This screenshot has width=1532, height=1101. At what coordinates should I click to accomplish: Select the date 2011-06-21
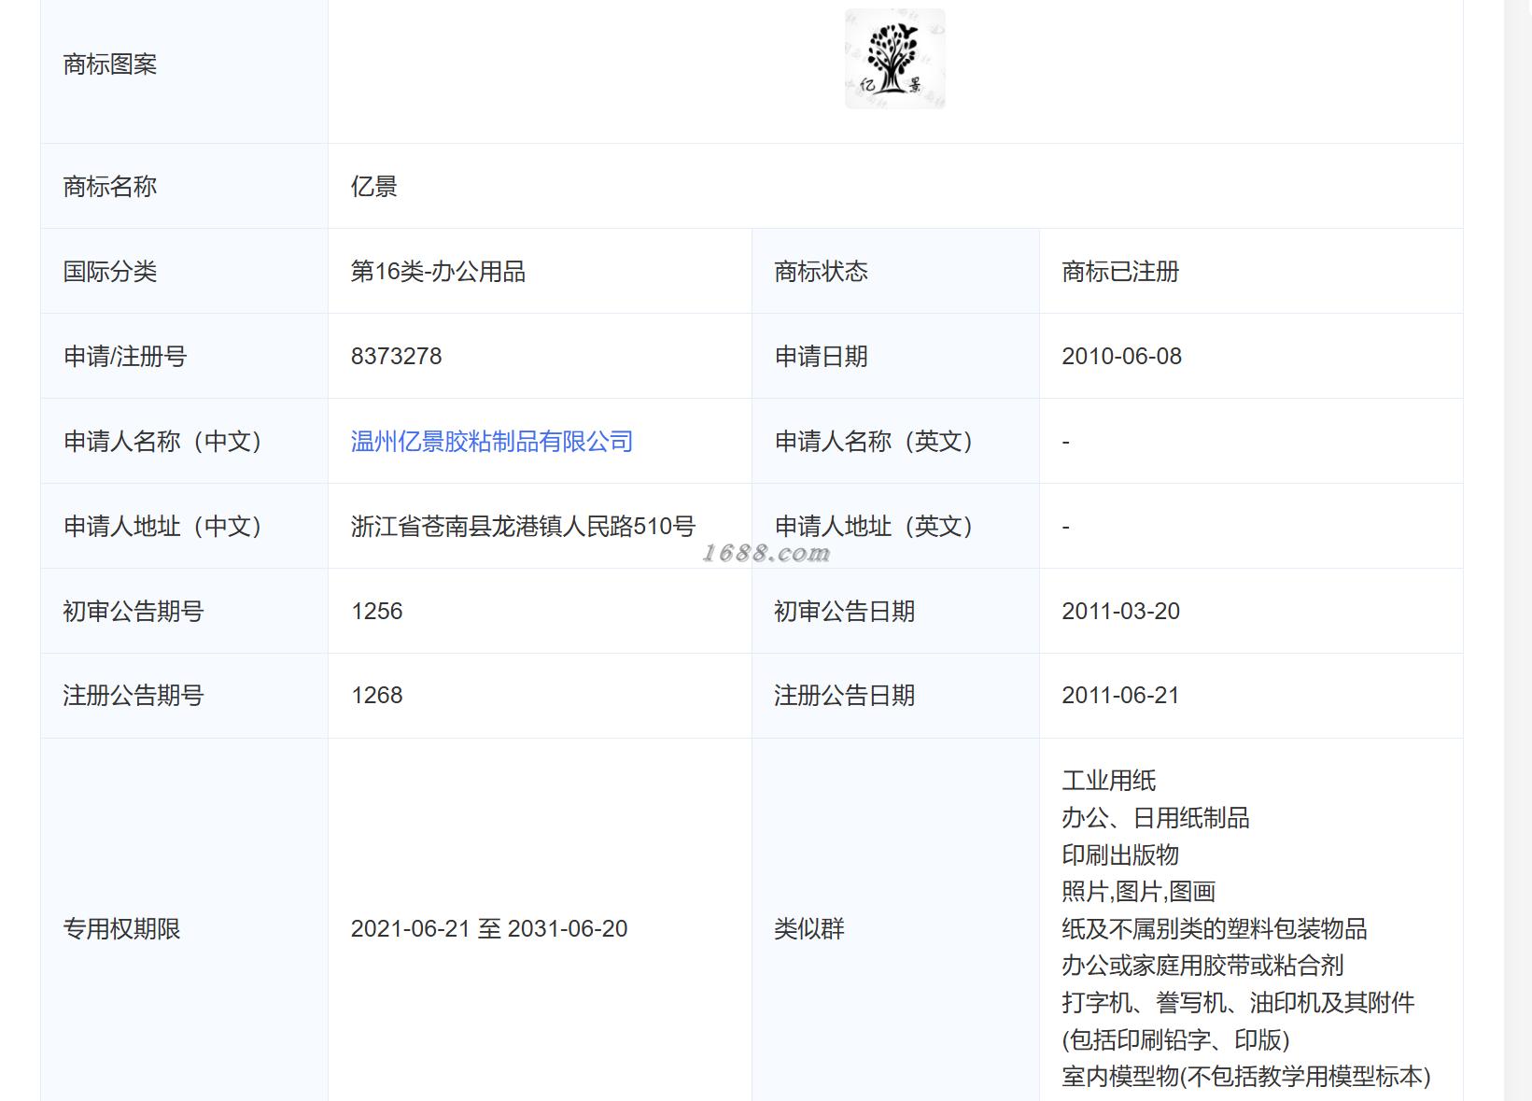point(1120,695)
